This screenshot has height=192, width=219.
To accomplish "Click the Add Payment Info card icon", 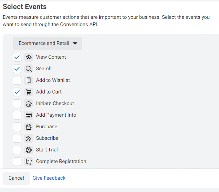I will pos(29,115).
